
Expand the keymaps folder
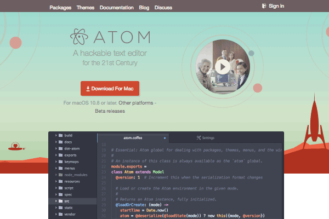56,162
